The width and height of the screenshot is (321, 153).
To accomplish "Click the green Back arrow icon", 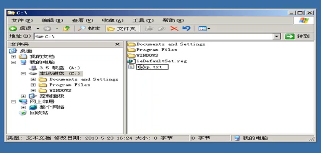I will (x=13, y=28).
